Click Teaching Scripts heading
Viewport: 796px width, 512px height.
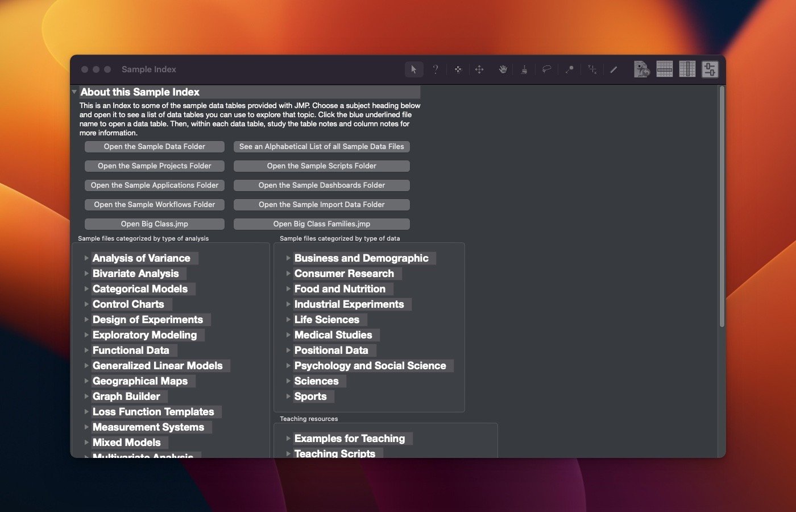(335, 453)
